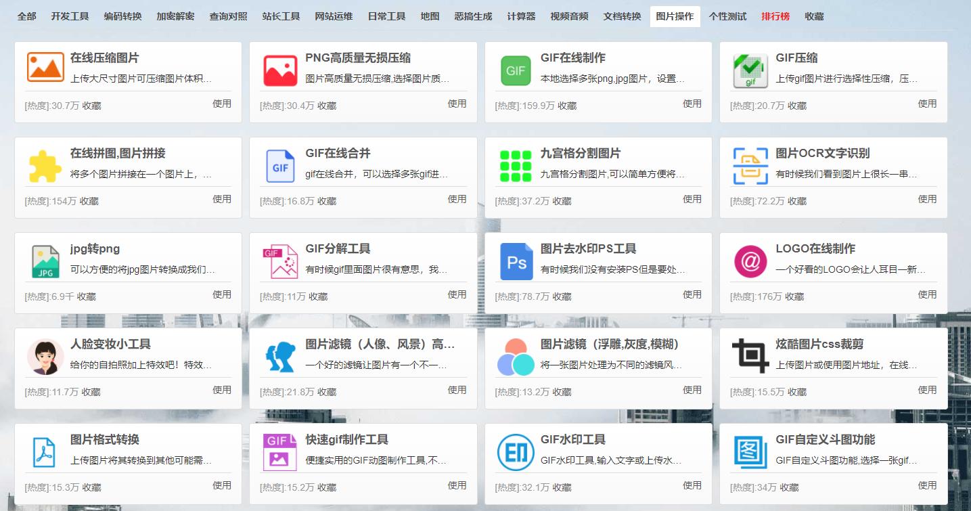This screenshot has width=971, height=511.
Task: Click 收藏 on the GIF在线合并 card
Action: point(327,202)
